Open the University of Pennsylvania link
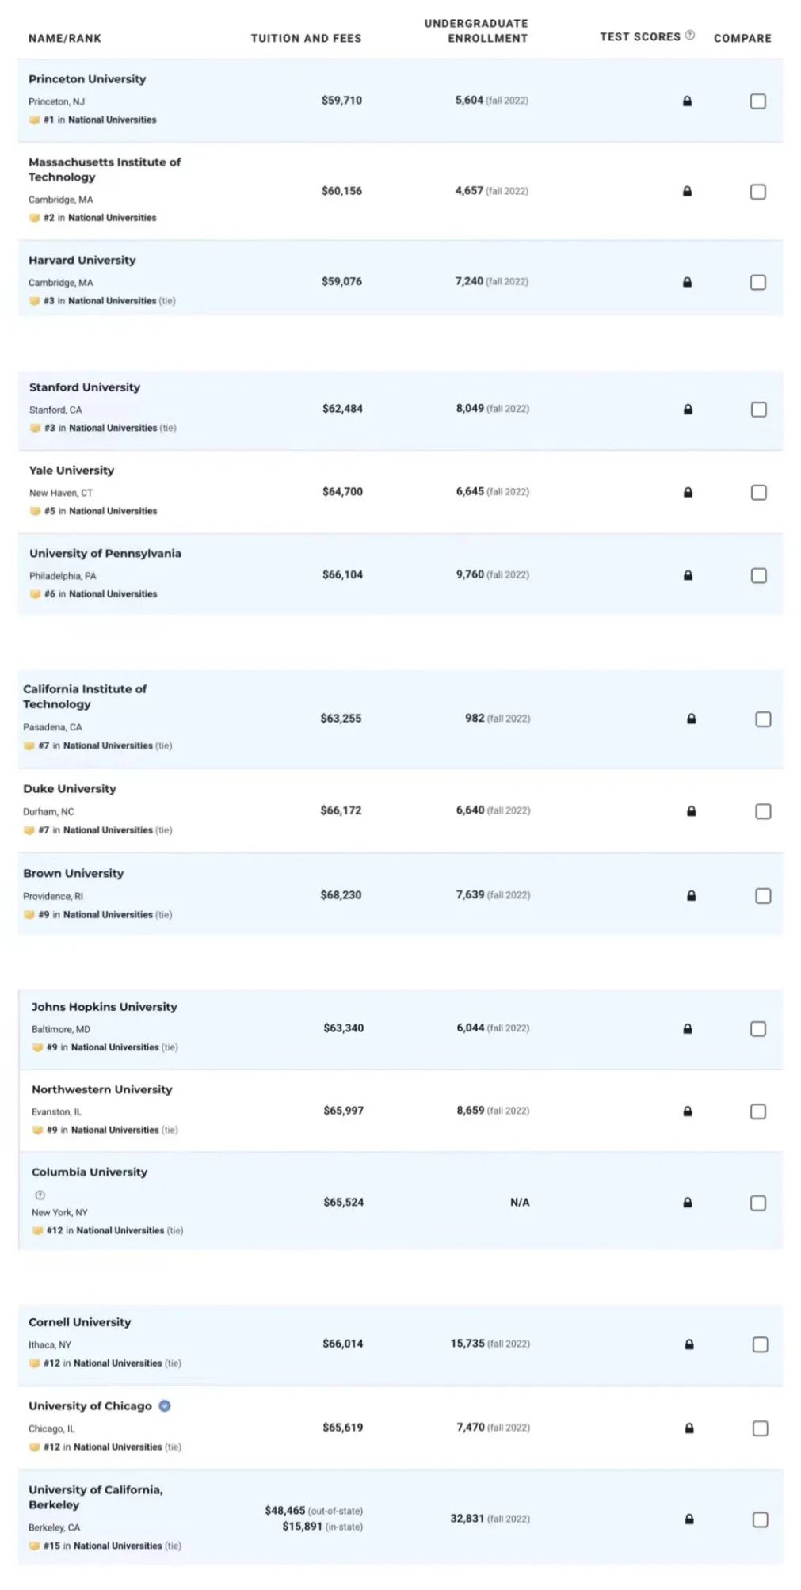 [105, 553]
